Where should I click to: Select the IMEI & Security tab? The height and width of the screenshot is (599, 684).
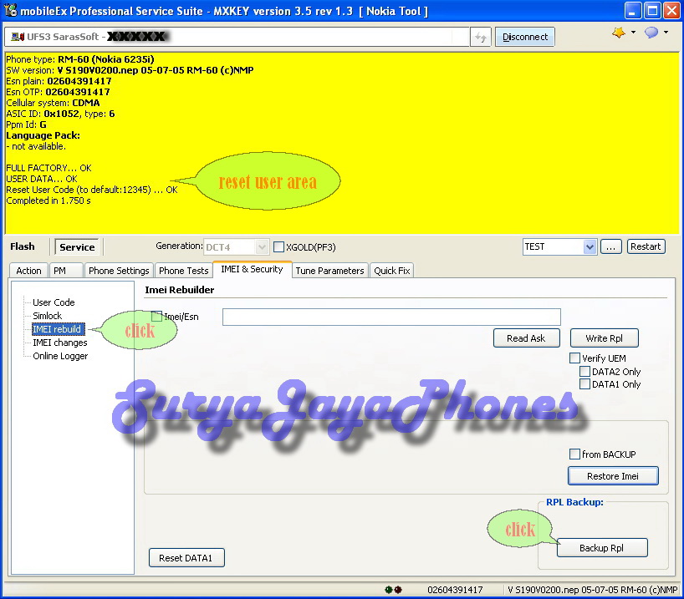pyautogui.click(x=253, y=269)
